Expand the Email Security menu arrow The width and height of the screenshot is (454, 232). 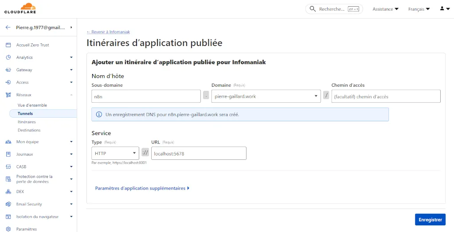tap(71, 204)
